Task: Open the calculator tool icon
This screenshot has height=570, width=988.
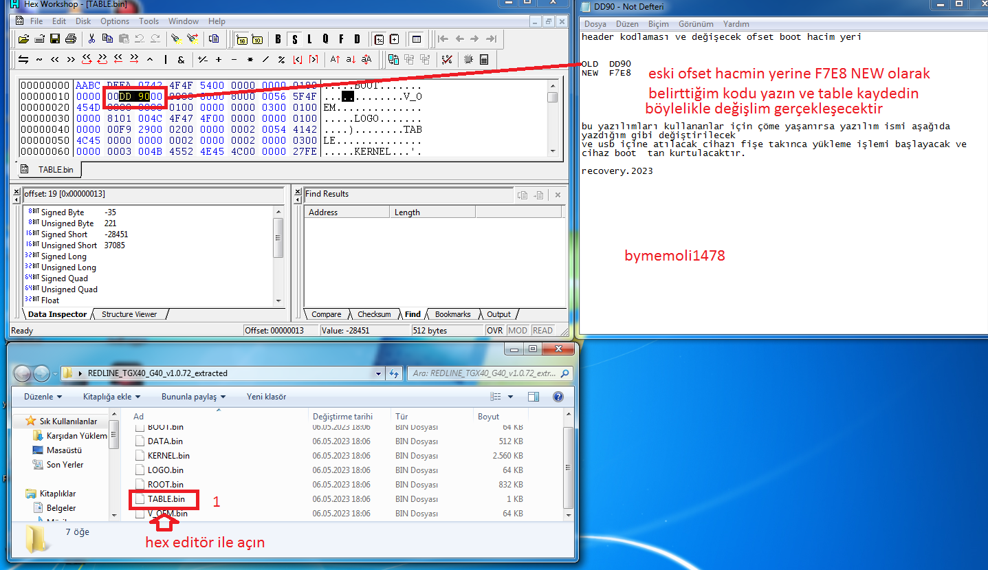Action: (x=484, y=59)
